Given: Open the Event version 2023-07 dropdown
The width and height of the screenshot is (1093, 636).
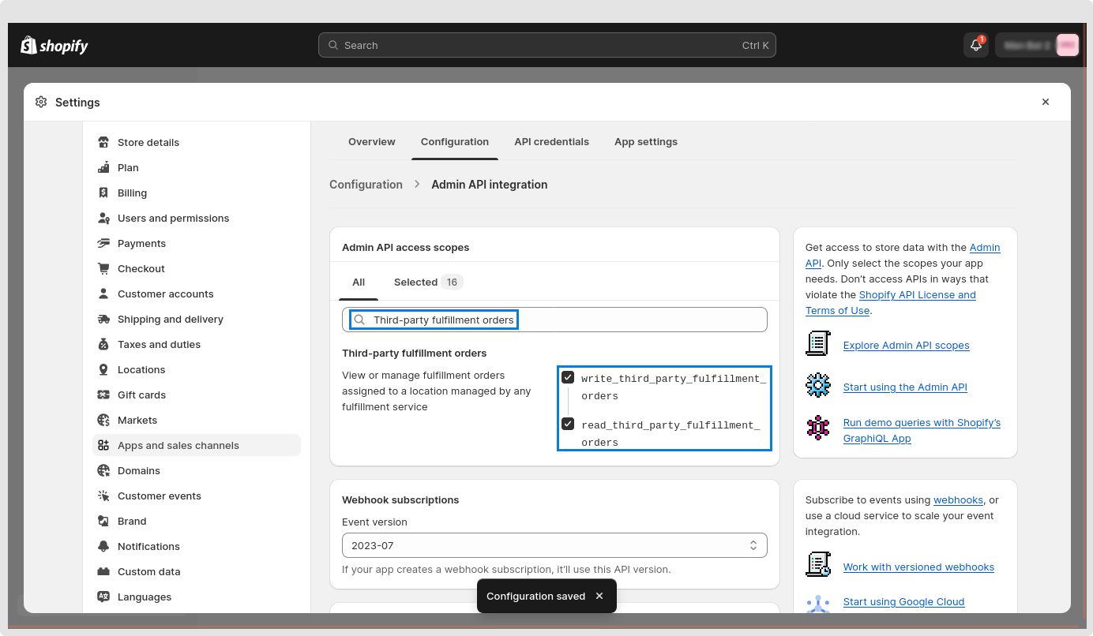Looking at the screenshot, I should (554, 545).
